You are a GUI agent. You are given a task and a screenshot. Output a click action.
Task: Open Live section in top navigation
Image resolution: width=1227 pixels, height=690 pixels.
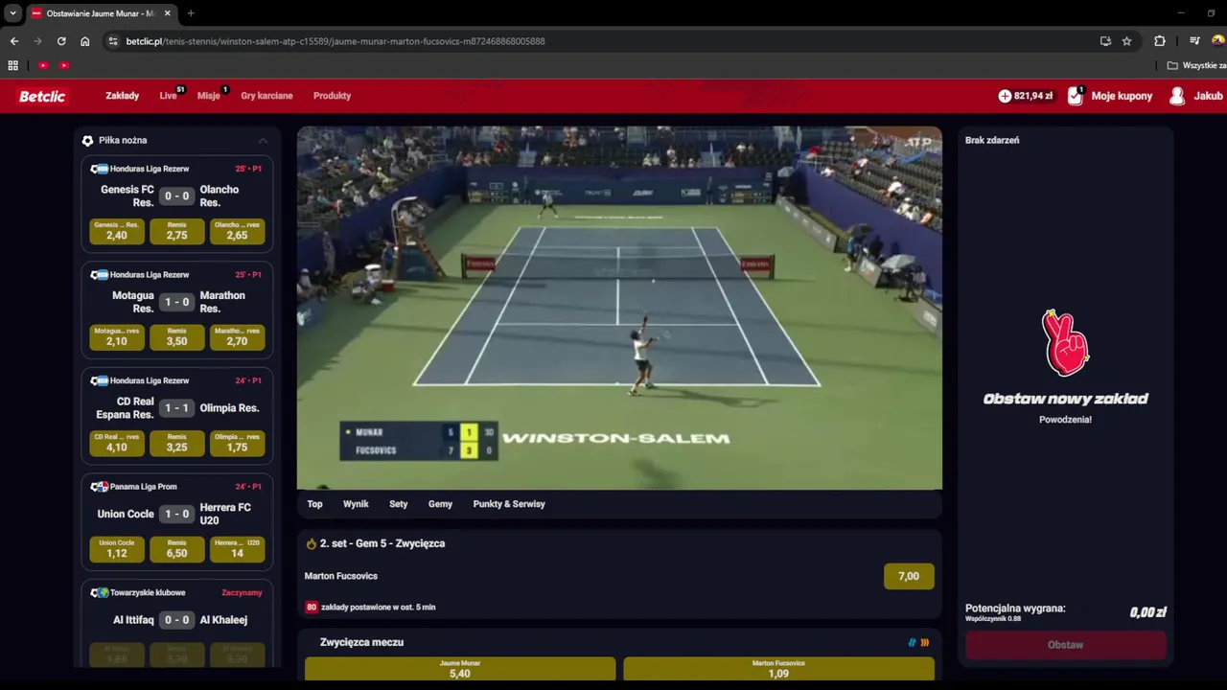168,96
